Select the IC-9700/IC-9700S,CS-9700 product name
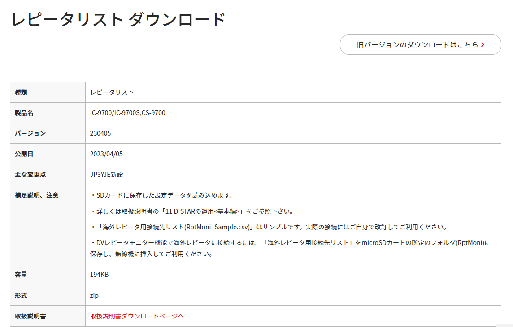 pyautogui.click(x=128, y=113)
